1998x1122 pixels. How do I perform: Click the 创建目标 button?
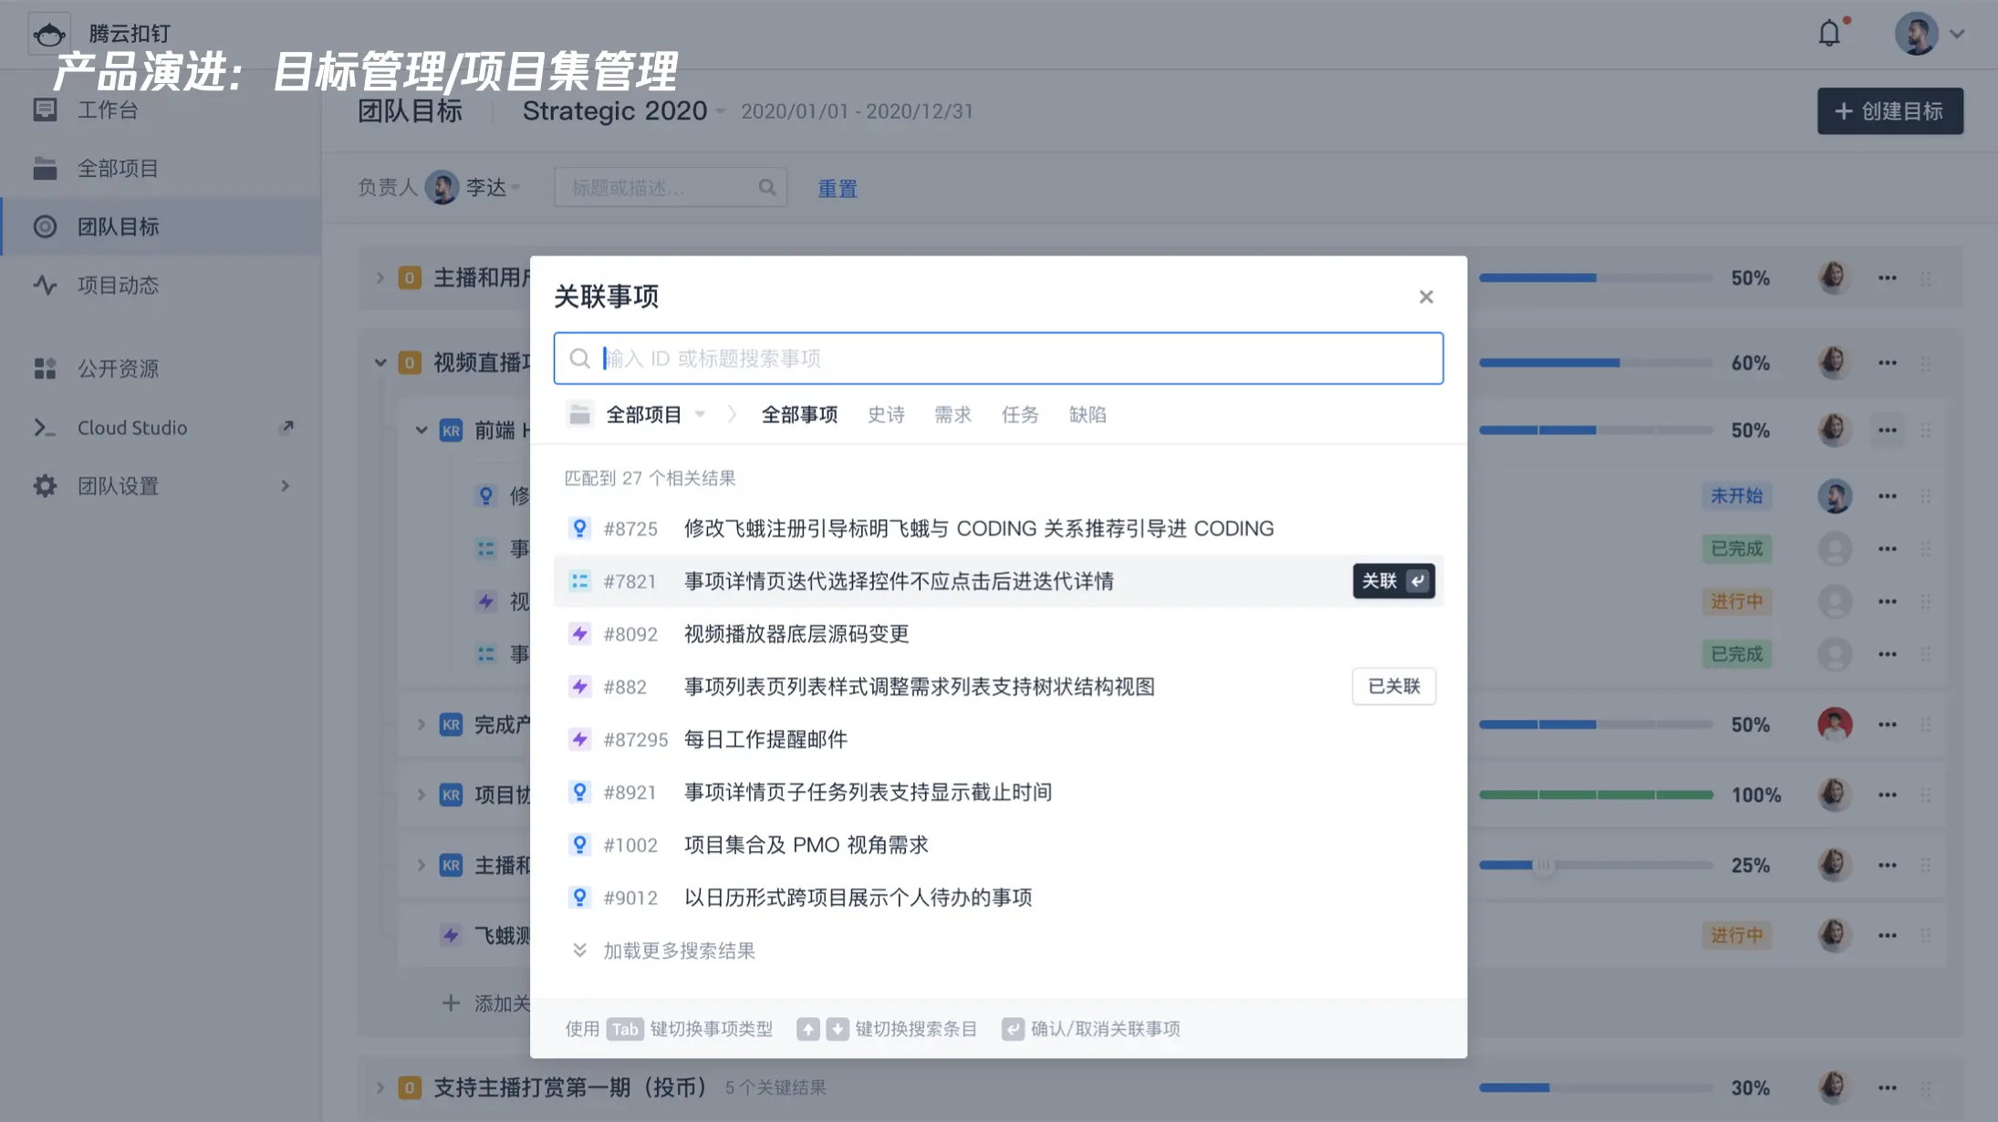[x=1889, y=111]
